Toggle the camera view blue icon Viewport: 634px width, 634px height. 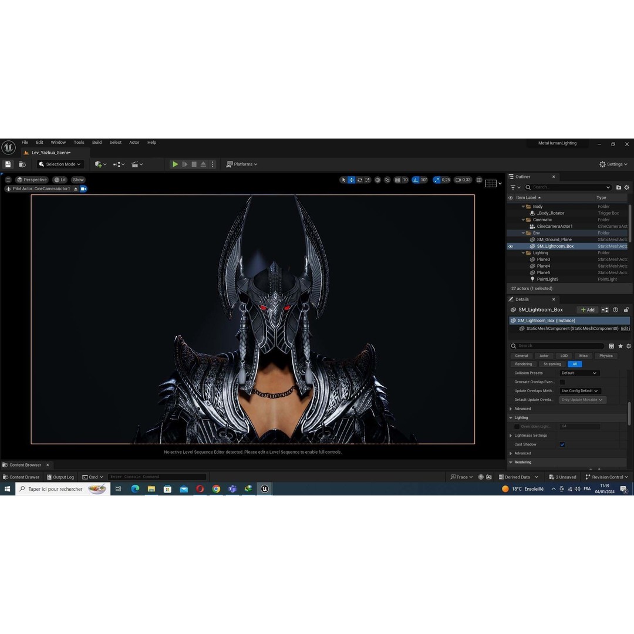[x=83, y=189]
